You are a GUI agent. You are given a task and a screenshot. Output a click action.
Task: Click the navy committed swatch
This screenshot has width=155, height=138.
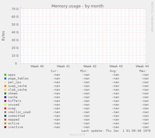[5, 116]
